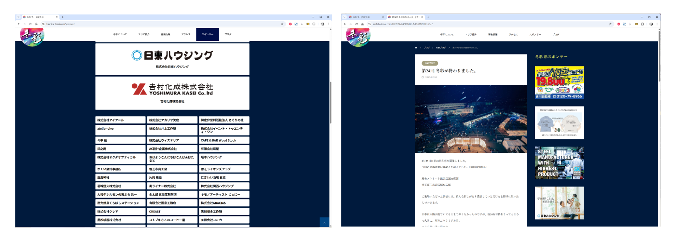Click the 冬彩ブログ category tag above the post title

(x=429, y=63)
